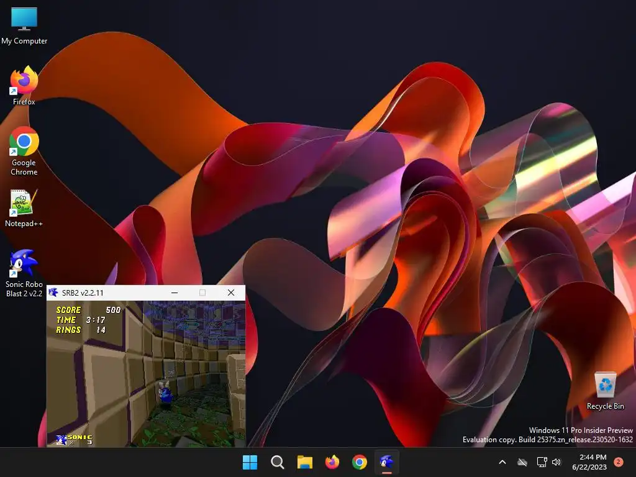Open the Windows Start menu
Image resolution: width=636 pixels, height=477 pixels.
coord(250,462)
